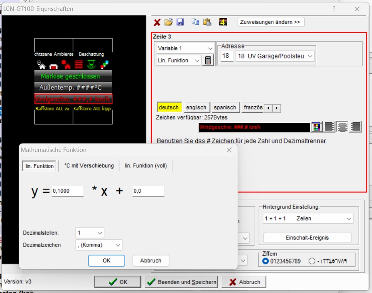Expand the Dezimalzeichen Komma dropdown
The width and height of the screenshot is (372, 293).
point(99,245)
